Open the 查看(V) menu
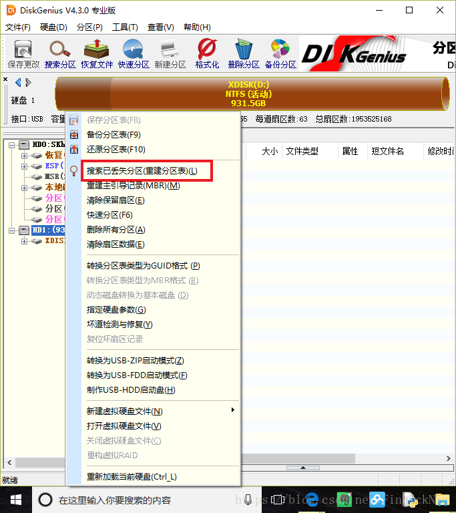This screenshot has height=513, width=456. 161,27
